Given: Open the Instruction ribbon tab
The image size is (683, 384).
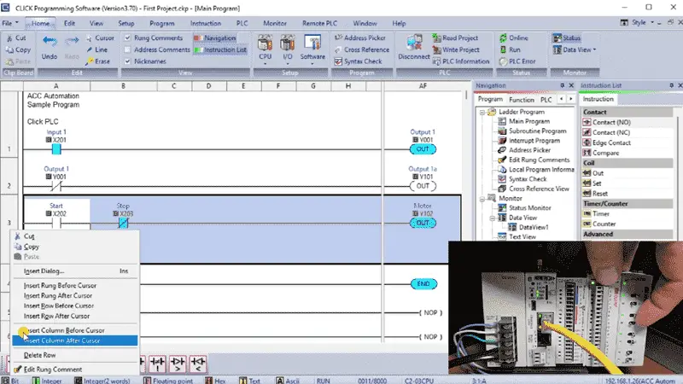Looking at the screenshot, I should click(x=206, y=23).
